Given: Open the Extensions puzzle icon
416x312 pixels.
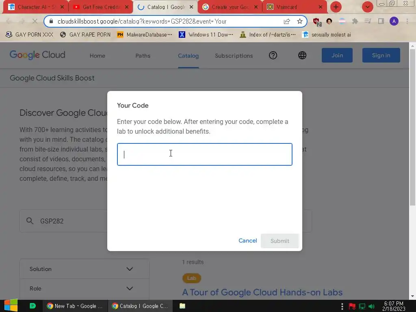Looking at the screenshot, I should click(x=355, y=21).
